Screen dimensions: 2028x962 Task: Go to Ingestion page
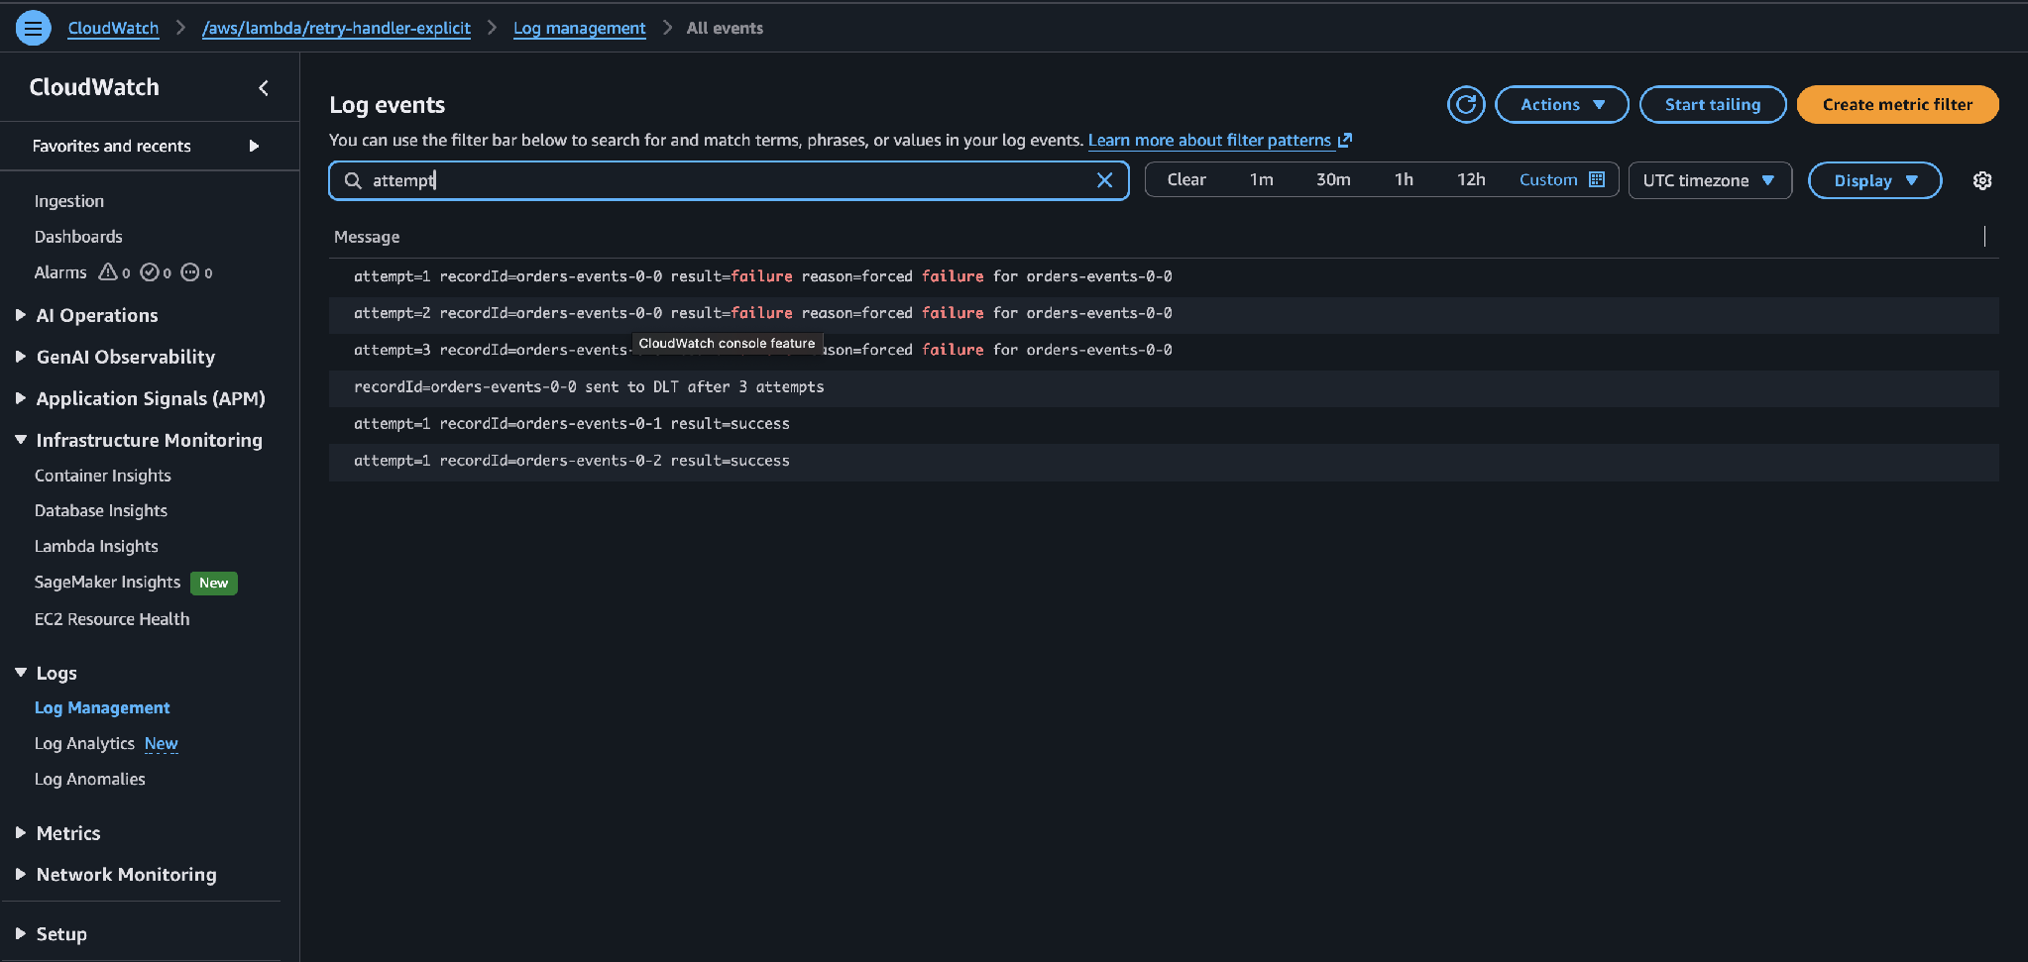(69, 201)
